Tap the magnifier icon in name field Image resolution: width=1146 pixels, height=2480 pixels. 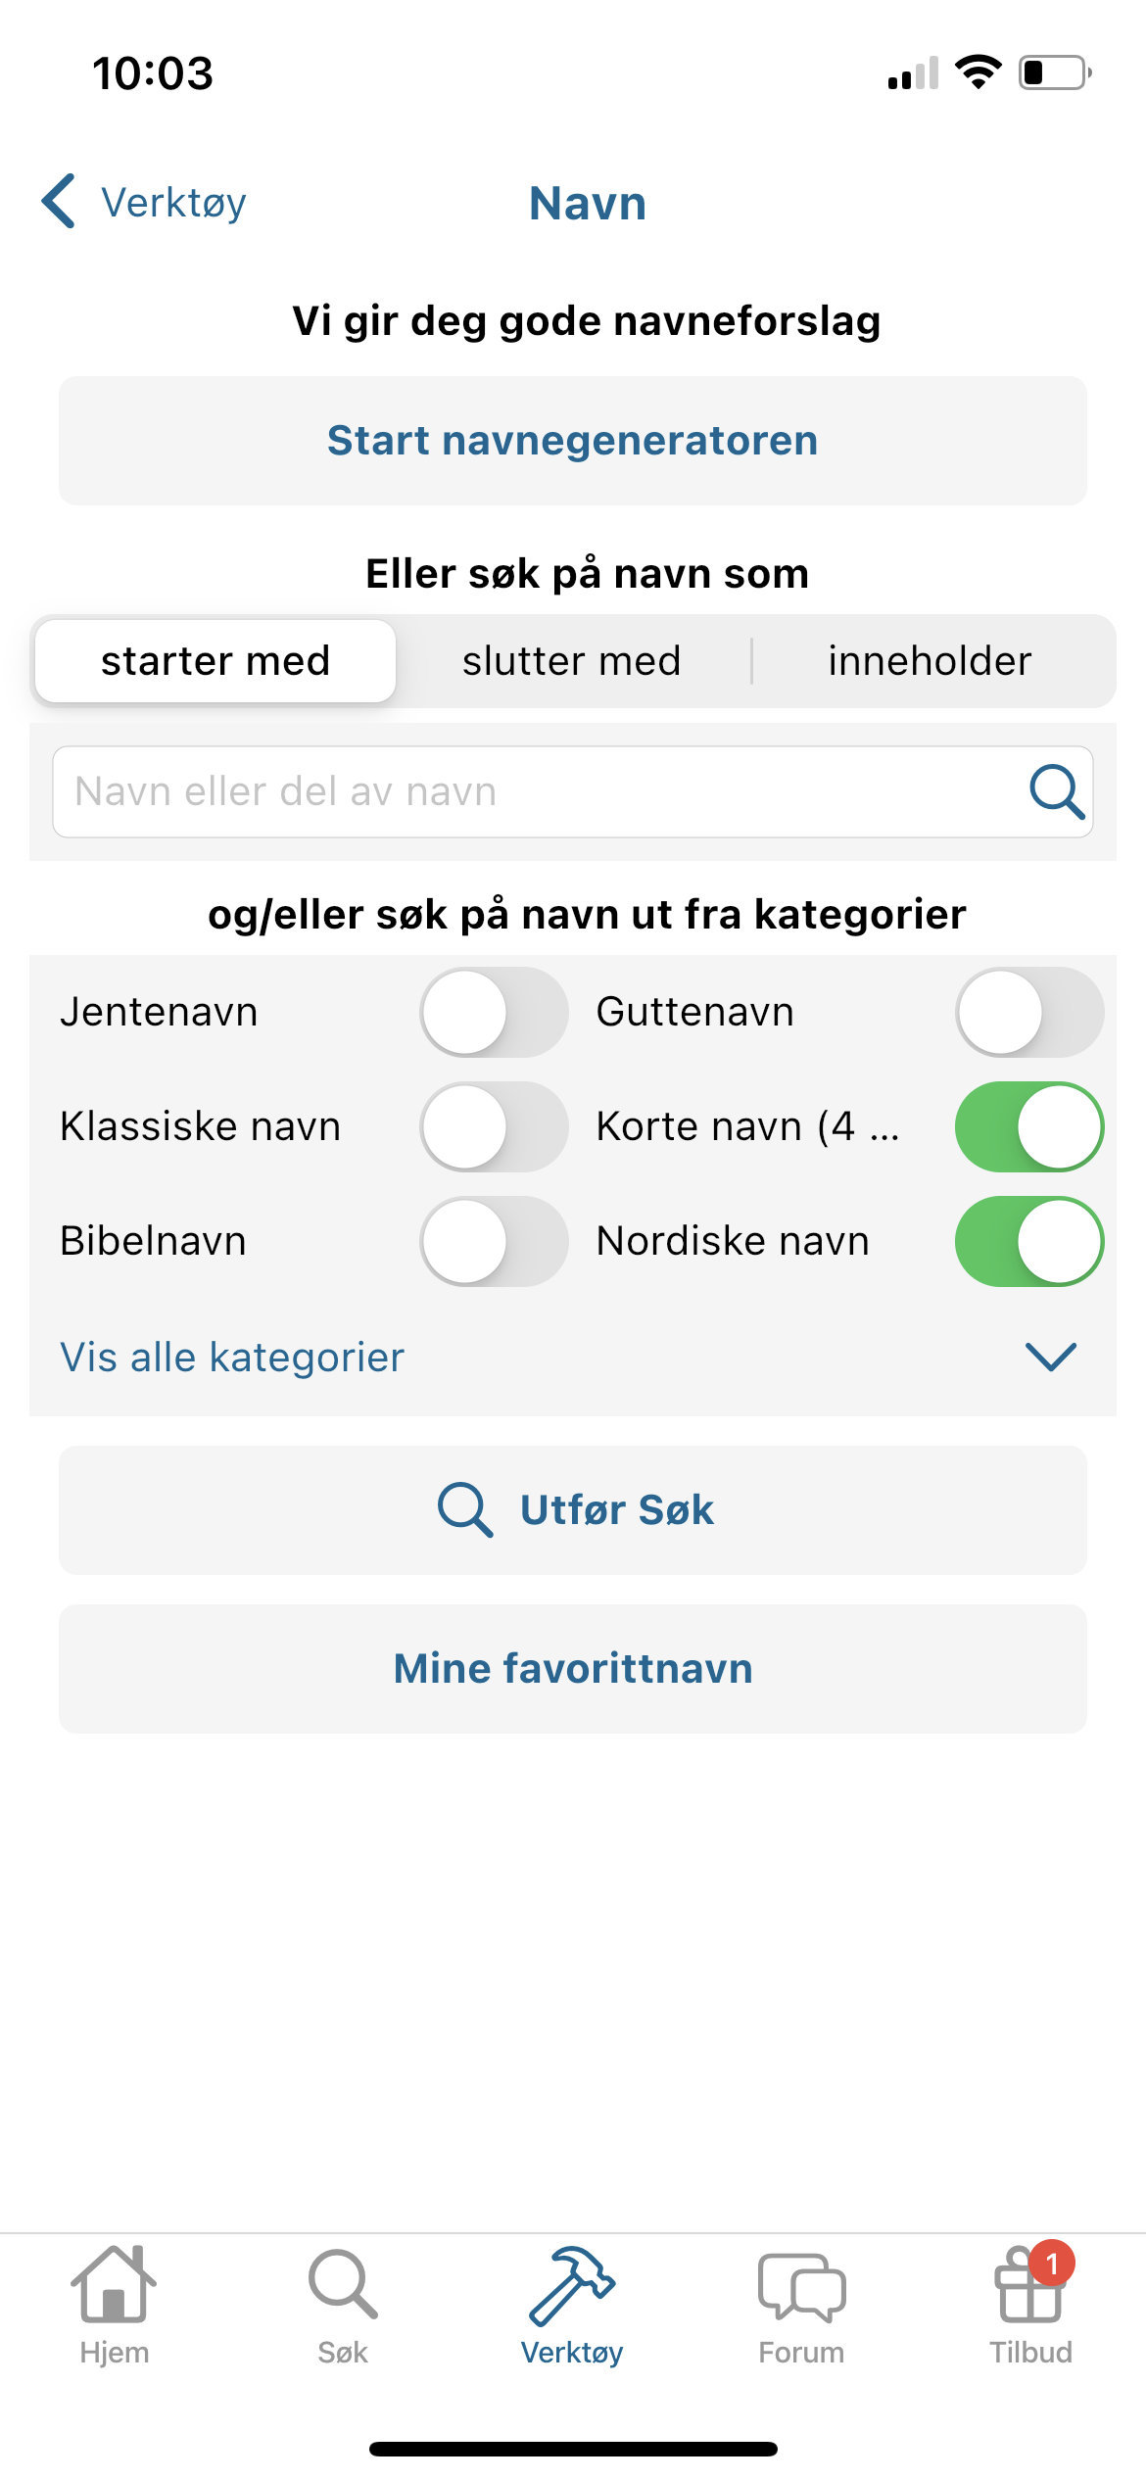[1056, 791]
